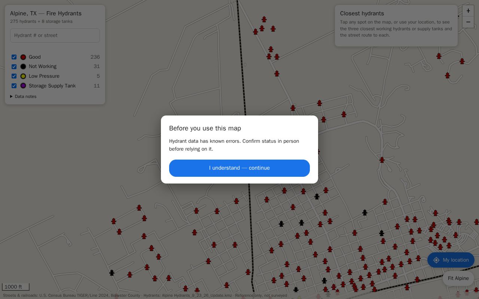Toggle the Not Working checkbox
The width and height of the screenshot is (479, 299).
click(14, 67)
